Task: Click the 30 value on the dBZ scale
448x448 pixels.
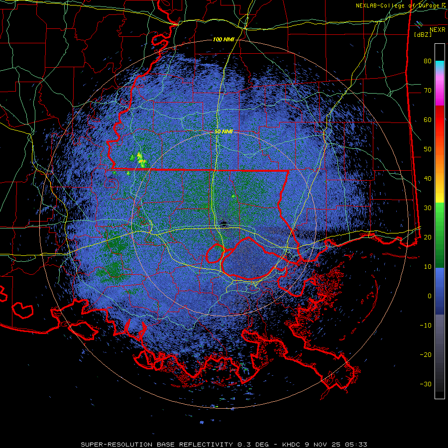Action: 428,208
